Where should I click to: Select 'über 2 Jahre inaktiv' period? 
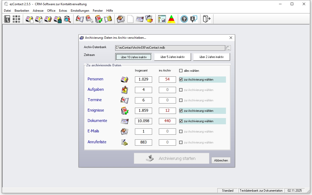click(x=212, y=57)
